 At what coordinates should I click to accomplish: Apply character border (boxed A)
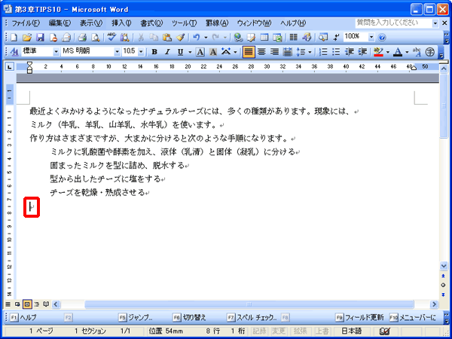[x=200, y=52]
